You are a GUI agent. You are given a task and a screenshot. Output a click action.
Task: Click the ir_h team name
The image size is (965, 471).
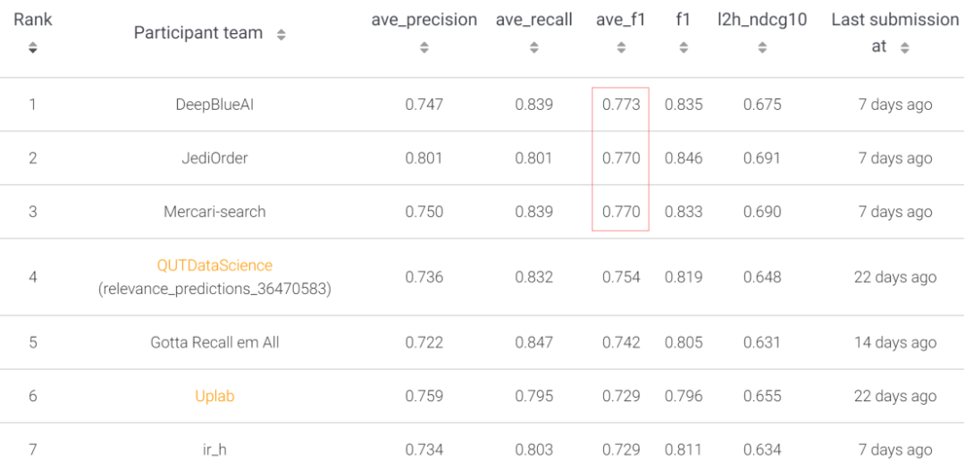pyautogui.click(x=214, y=450)
